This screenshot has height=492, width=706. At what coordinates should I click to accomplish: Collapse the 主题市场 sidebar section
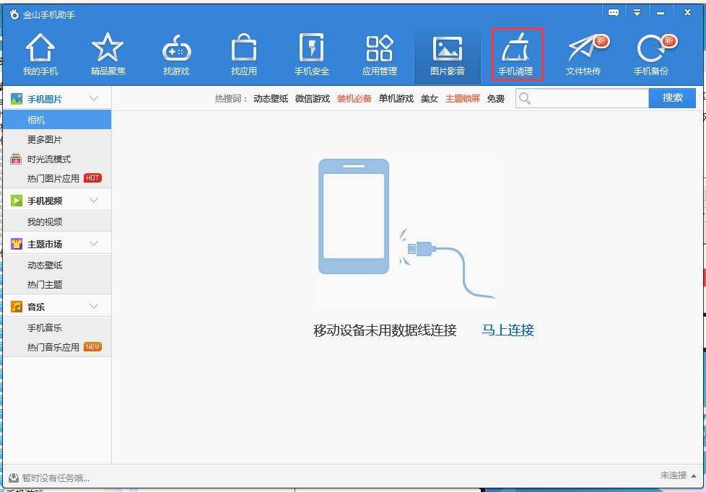click(92, 243)
